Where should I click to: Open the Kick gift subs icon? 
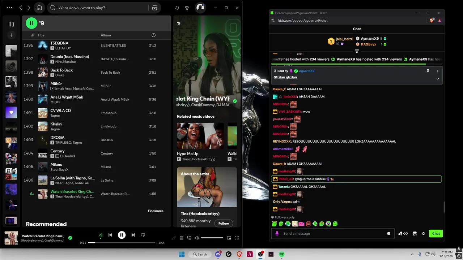[403, 234]
